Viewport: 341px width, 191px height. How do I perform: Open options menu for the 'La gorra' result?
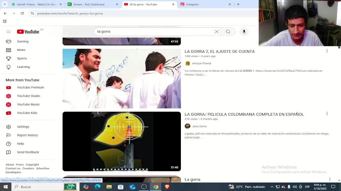tap(330, 179)
